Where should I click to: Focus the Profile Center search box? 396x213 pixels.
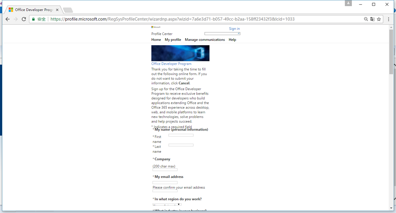click(222, 34)
